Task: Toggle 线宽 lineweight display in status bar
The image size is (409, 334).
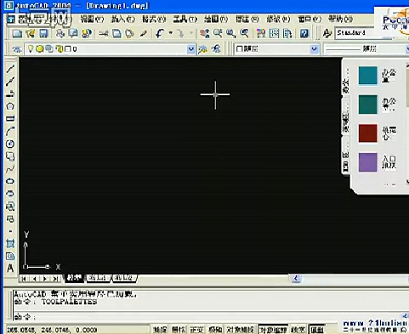Action: [x=298, y=330]
